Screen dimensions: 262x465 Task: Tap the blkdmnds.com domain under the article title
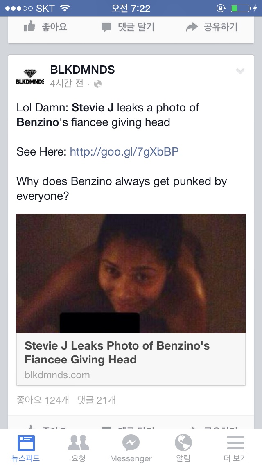(x=57, y=375)
